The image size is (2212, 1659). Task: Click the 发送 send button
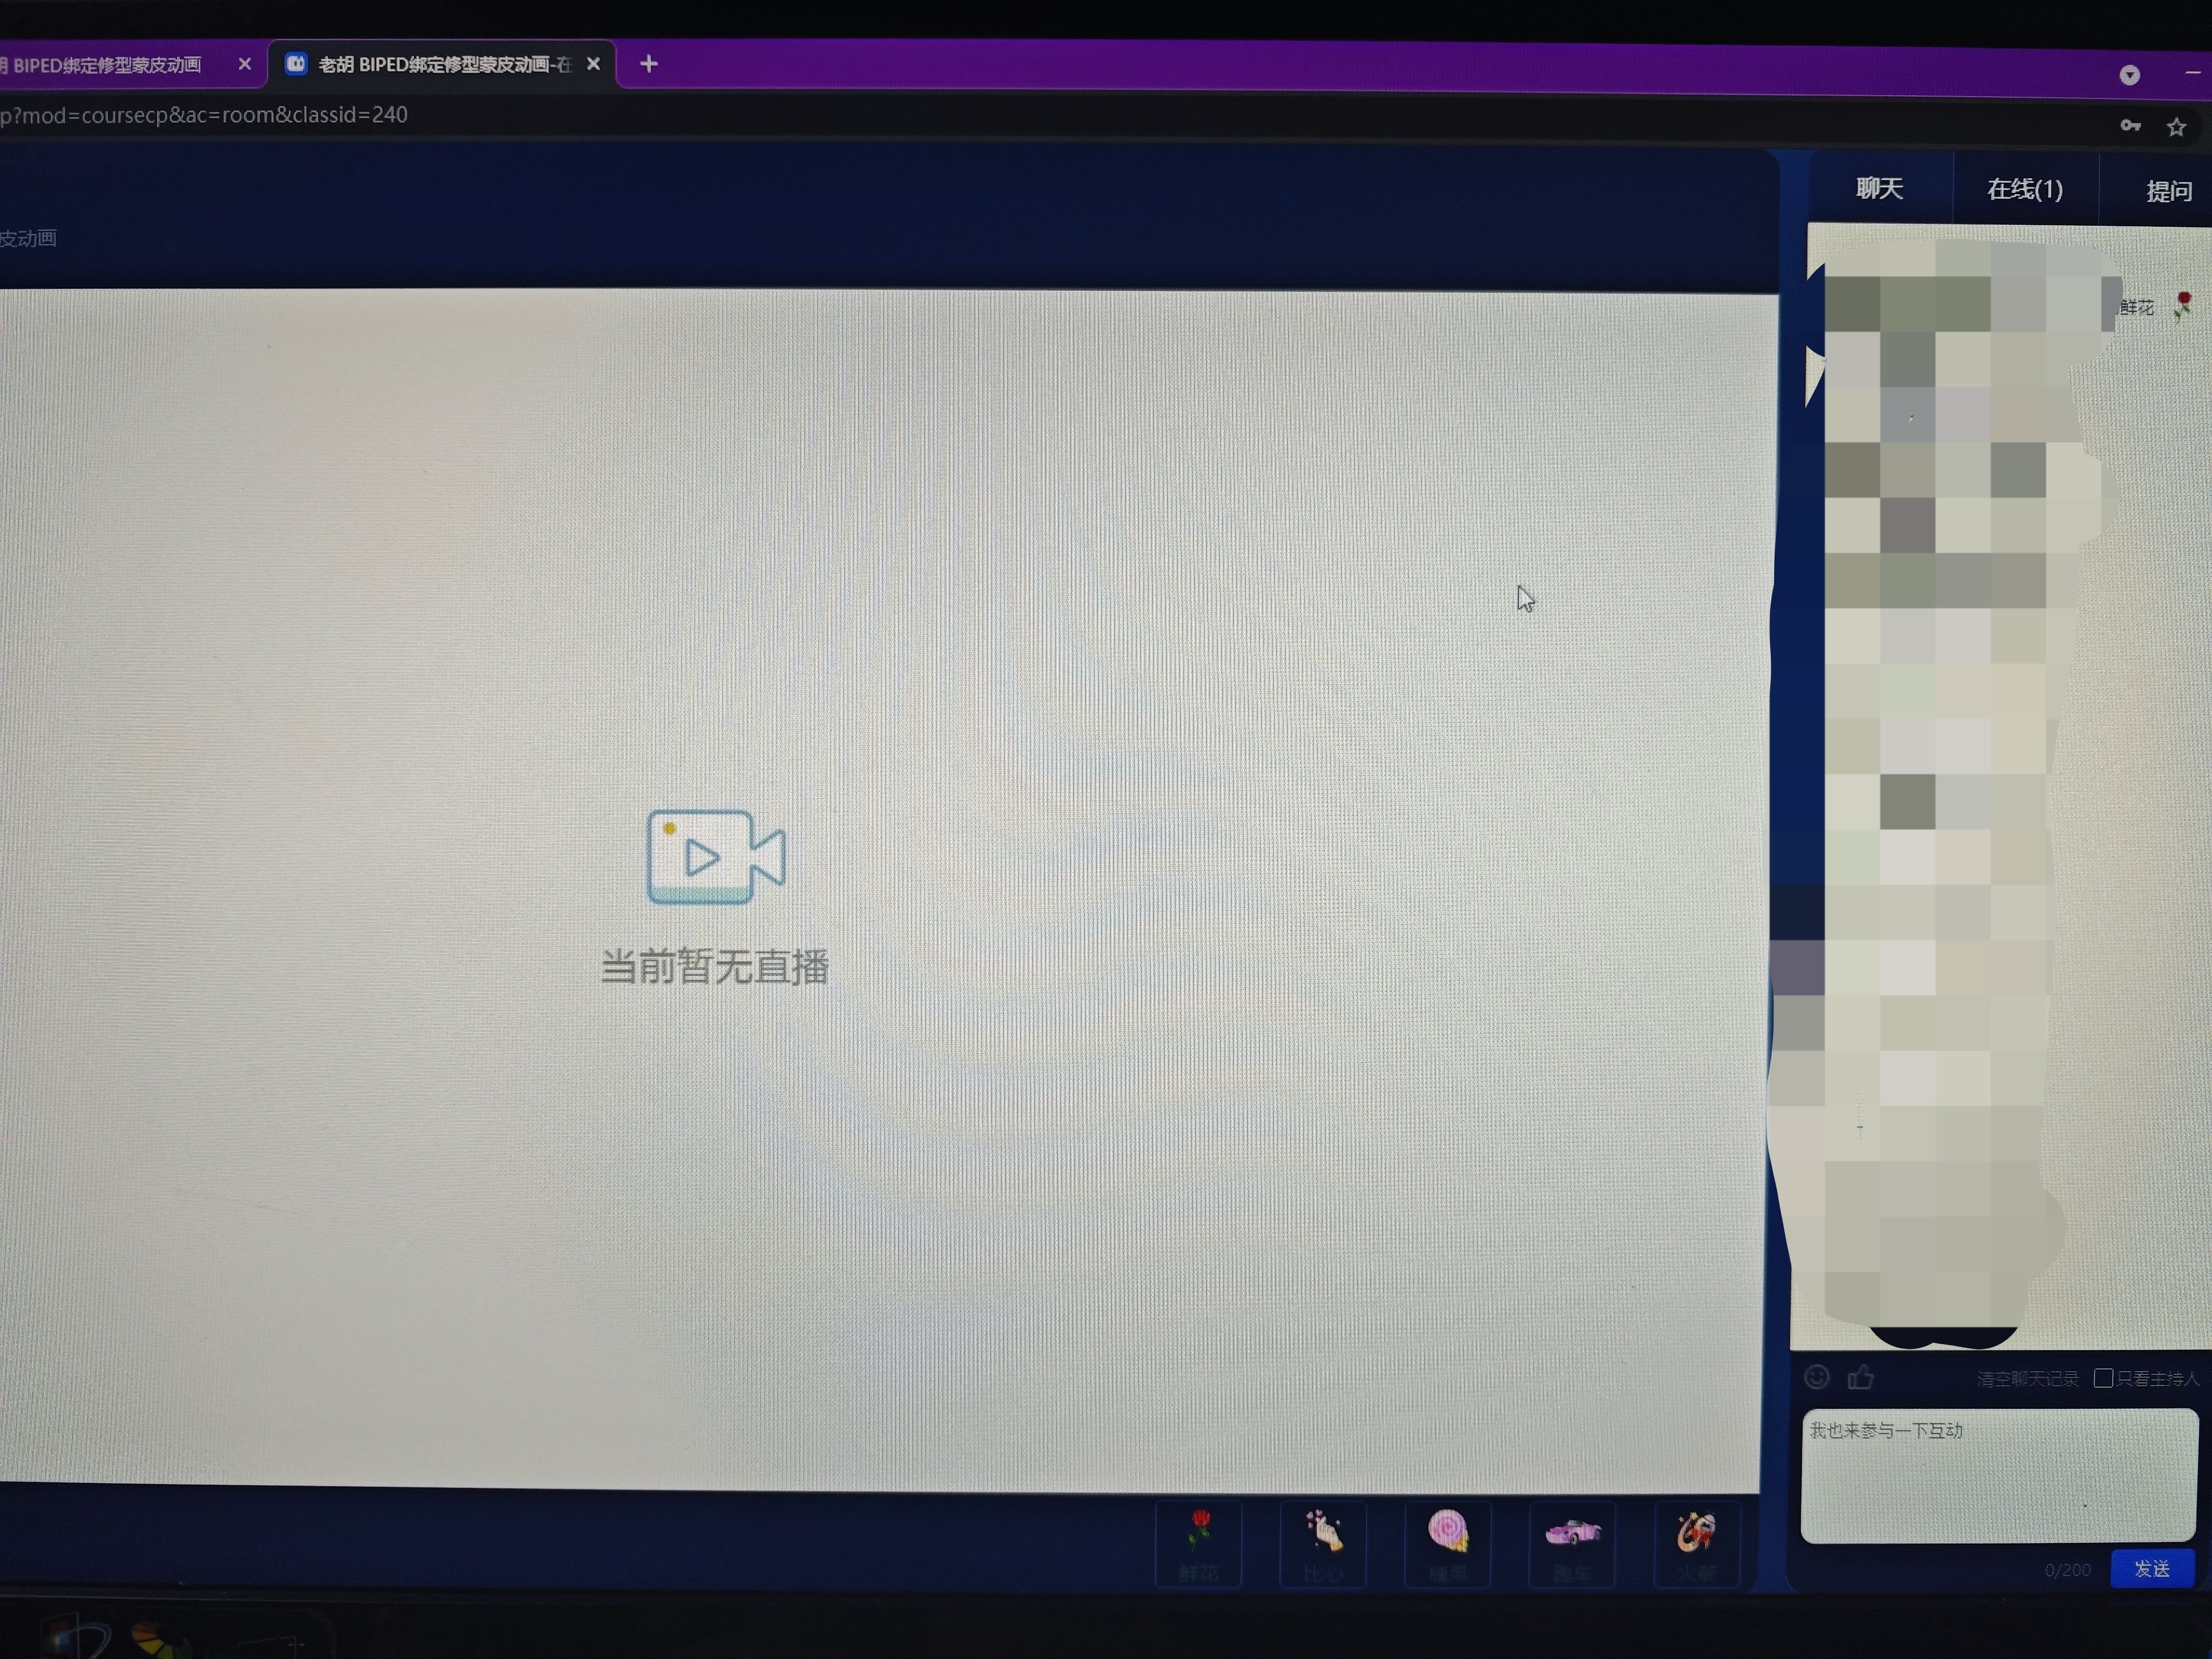tap(2152, 1568)
